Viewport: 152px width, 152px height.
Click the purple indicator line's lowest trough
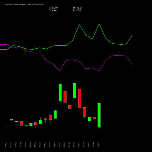pos(99,71)
